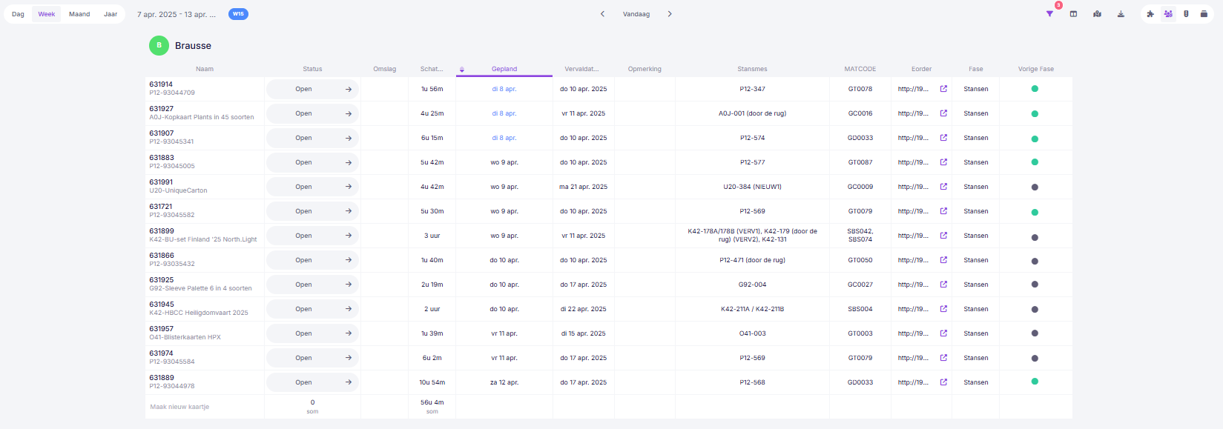Select the people group icon
This screenshot has height=429, width=1223.
tap(1168, 14)
